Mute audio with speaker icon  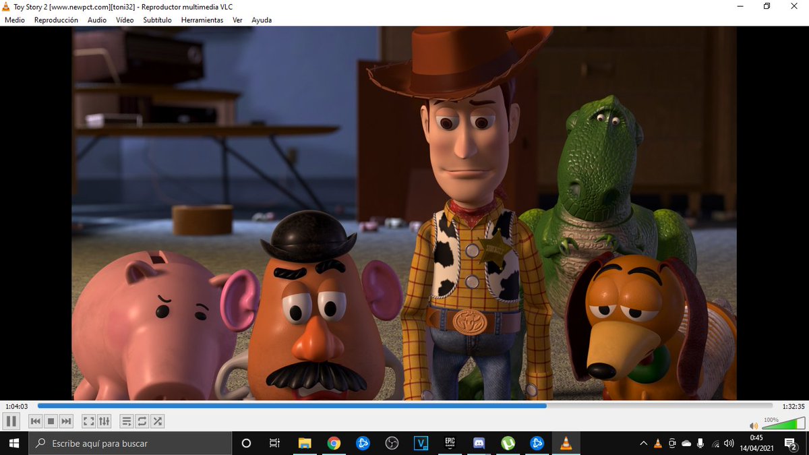pyautogui.click(x=754, y=425)
